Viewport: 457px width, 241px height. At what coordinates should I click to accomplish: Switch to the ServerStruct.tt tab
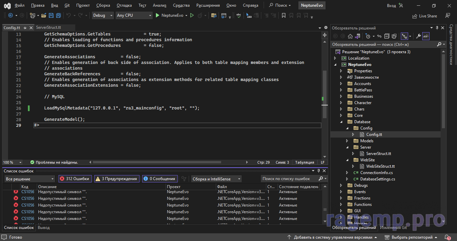point(49,27)
